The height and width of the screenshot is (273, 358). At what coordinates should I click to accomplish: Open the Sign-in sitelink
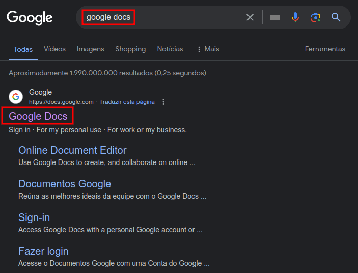(x=34, y=217)
